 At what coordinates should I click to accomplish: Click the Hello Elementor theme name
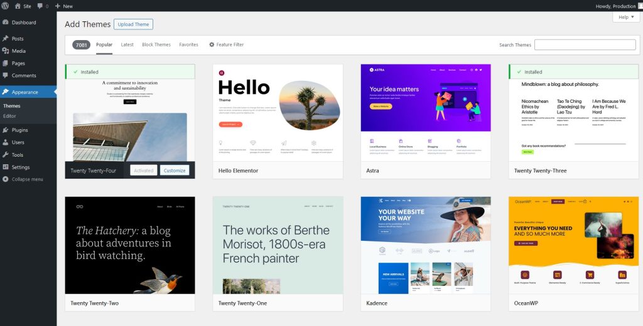[x=238, y=171]
